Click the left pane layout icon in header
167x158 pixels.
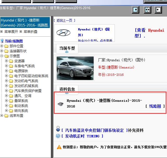tap(135, 10)
